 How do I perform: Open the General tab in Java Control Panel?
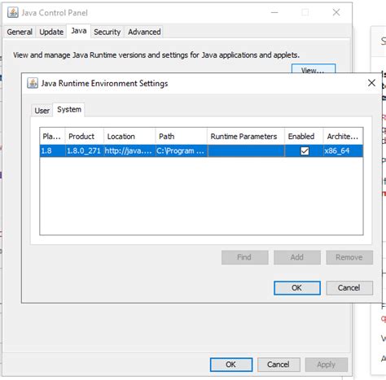click(20, 32)
